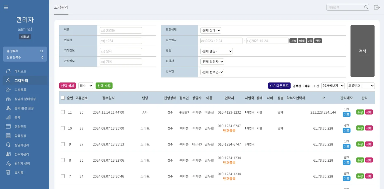384x189 pixels.
Task: Open the 고유번호 sort order dropdown
Action: pyautogui.click(x=361, y=85)
